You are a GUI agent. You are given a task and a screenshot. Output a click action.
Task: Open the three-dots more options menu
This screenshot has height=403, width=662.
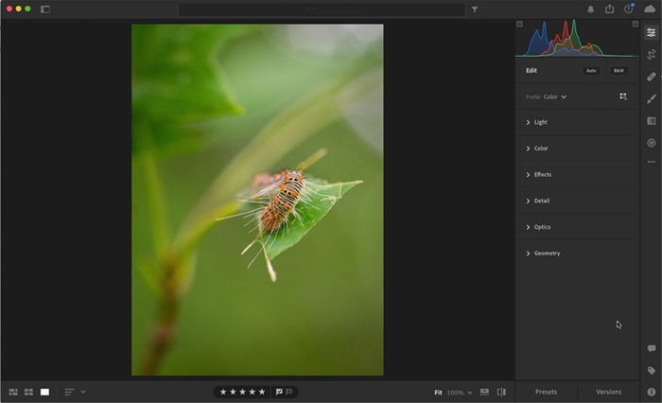tap(651, 162)
